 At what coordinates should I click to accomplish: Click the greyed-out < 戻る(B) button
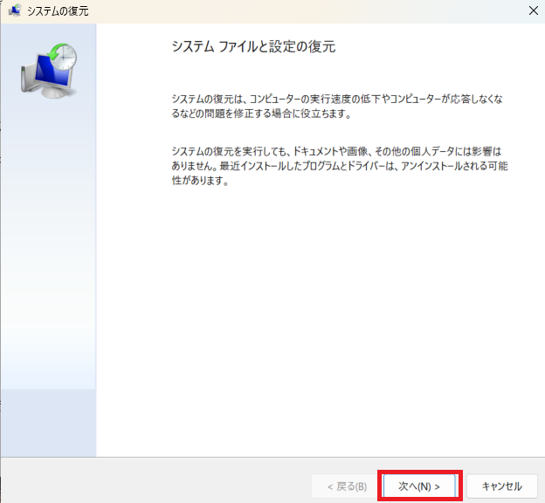pyautogui.click(x=346, y=486)
